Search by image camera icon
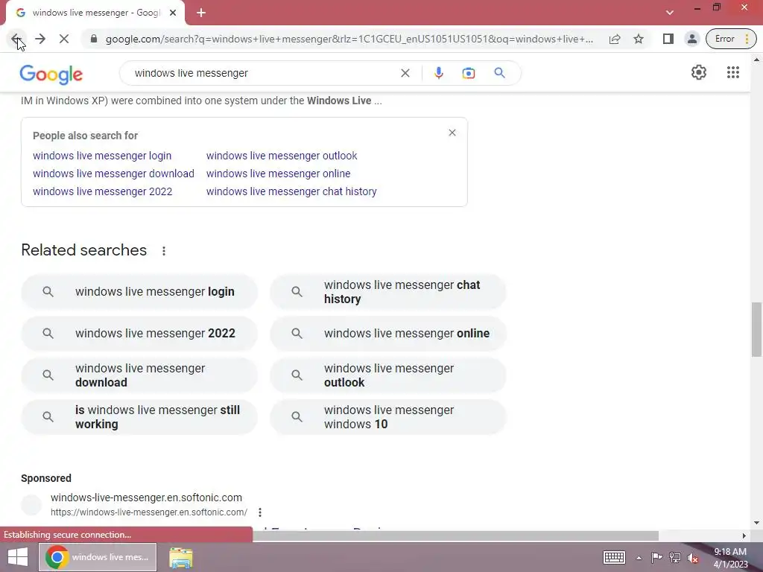Image resolution: width=763 pixels, height=572 pixels. 468,74
